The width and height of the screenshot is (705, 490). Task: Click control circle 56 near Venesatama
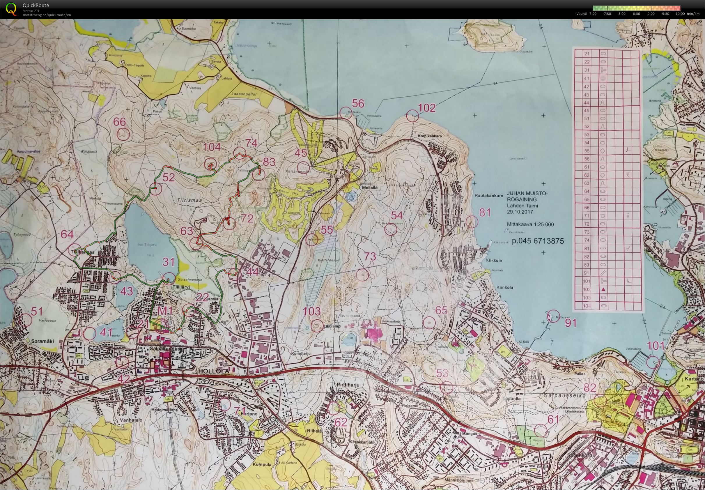click(346, 113)
